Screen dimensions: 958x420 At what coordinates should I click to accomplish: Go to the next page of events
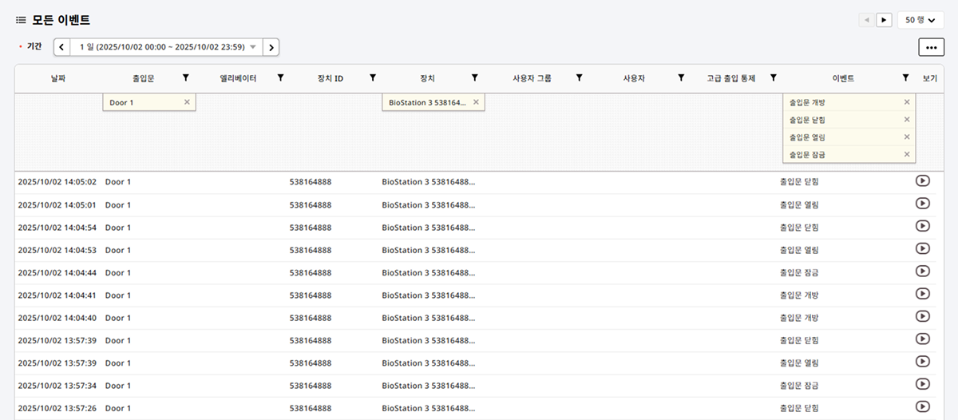[884, 20]
